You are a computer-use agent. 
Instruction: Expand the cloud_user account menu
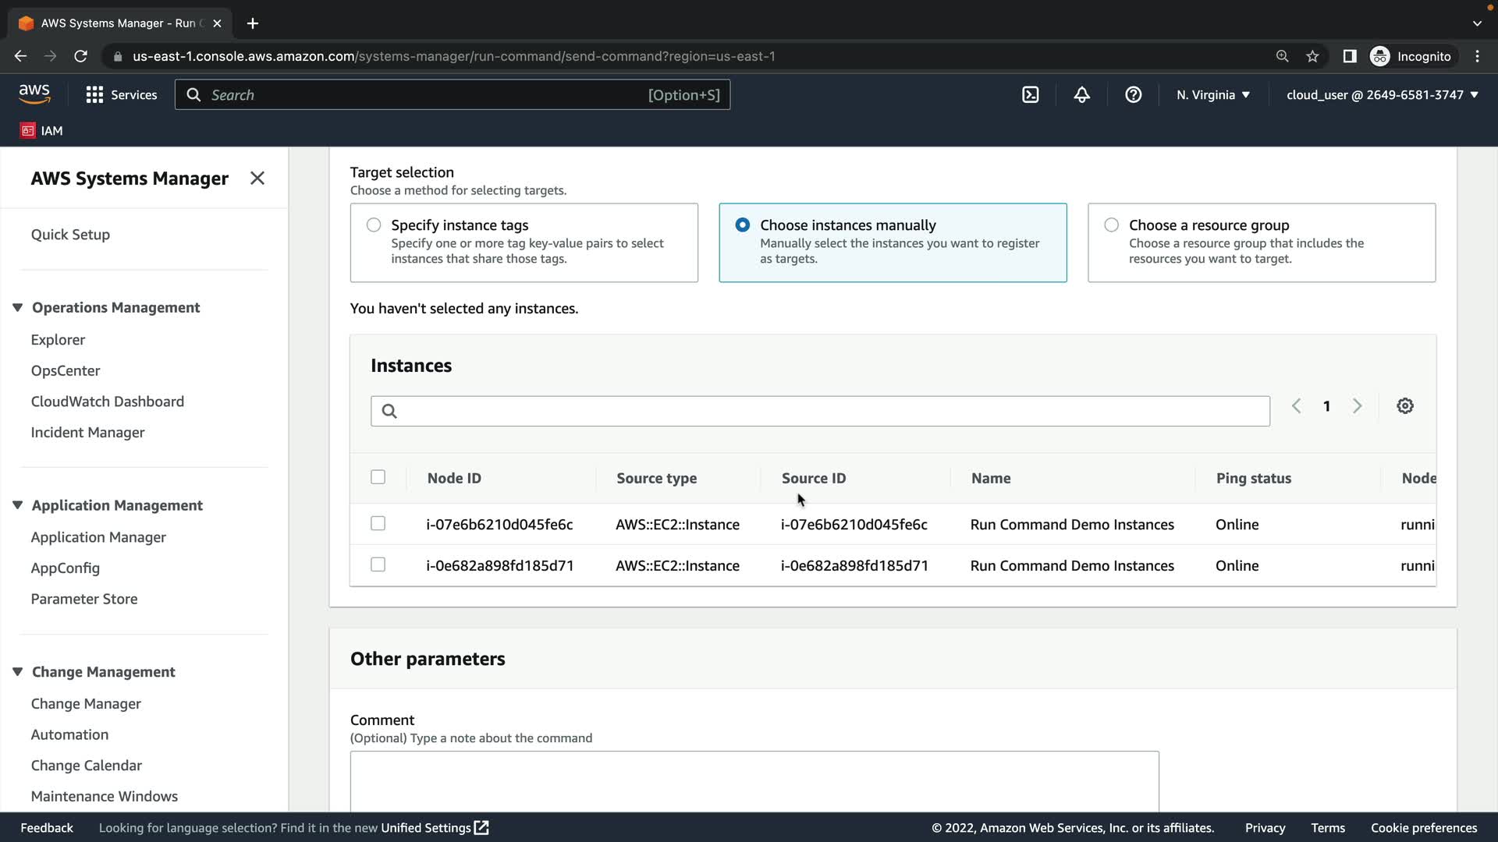point(1382,95)
